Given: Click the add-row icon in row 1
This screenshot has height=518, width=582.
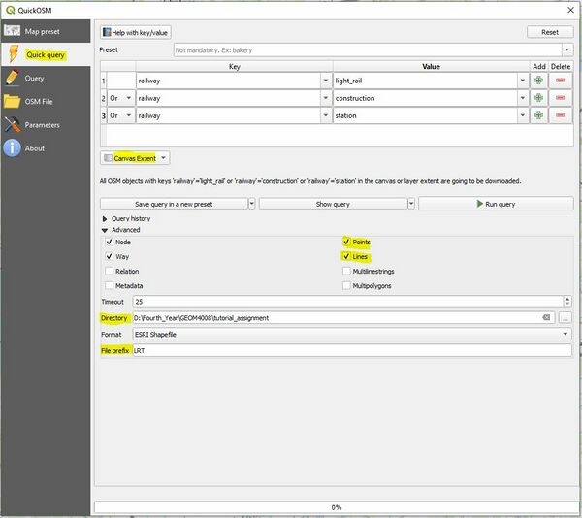Looking at the screenshot, I should (538, 81).
